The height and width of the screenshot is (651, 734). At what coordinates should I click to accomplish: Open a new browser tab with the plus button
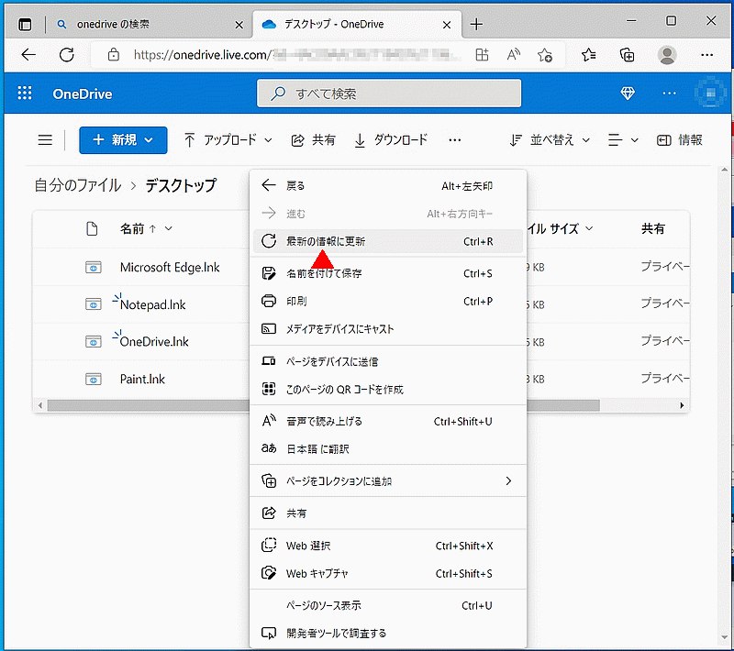click(x=476, y=25)
